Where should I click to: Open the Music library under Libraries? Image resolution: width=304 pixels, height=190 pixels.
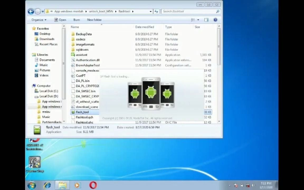44,65
